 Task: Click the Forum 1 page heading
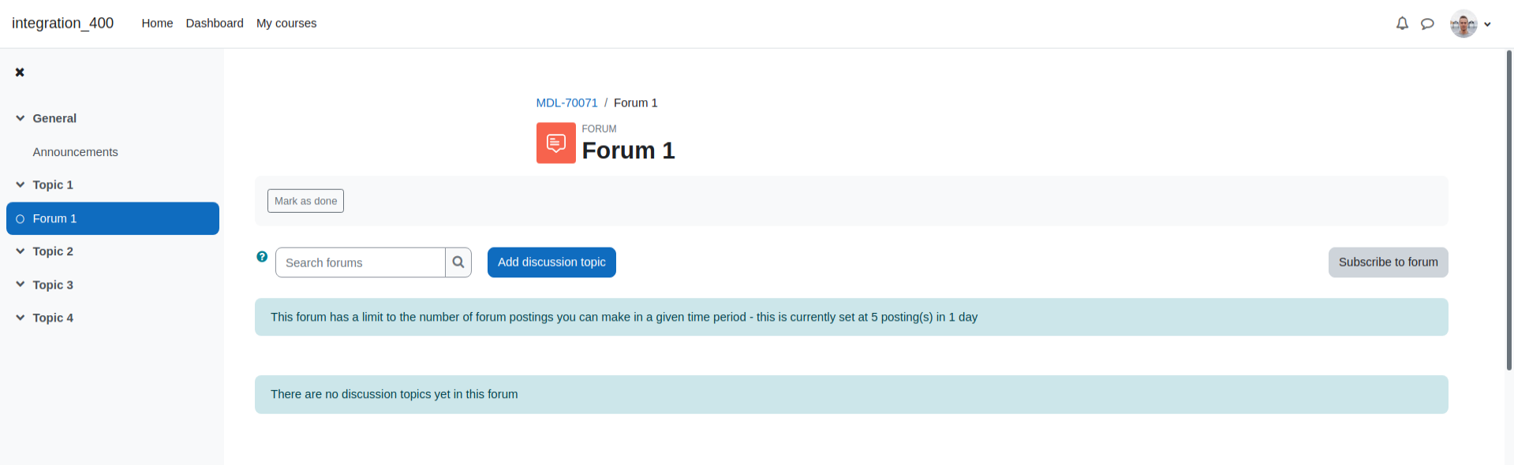628,151
